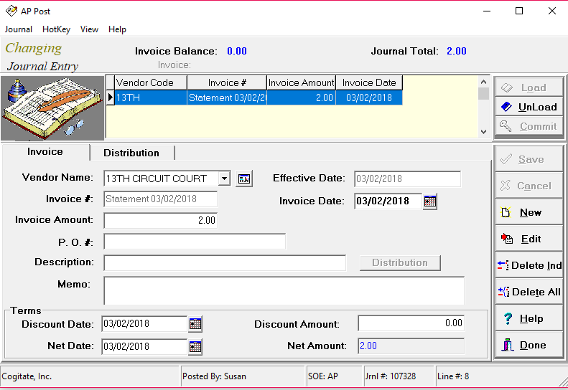Open the Discount Date calendar picker
The image size is (568, 390).
pyautogui.click(x=195, y=324)
